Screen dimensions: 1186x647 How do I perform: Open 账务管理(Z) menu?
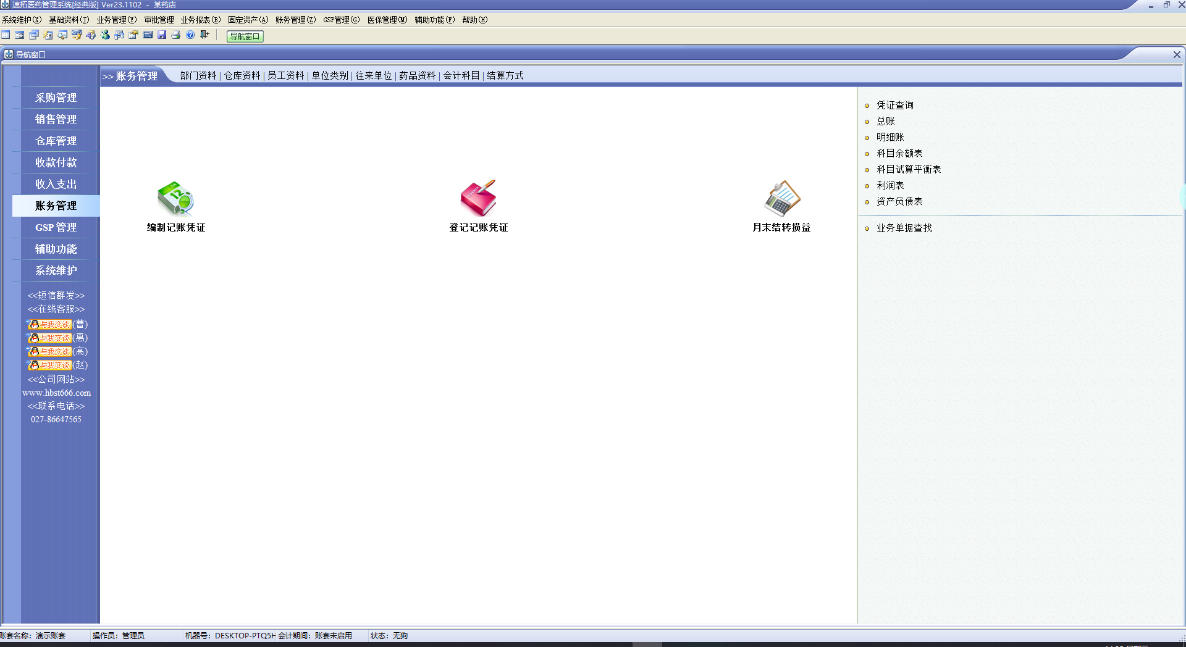point(296,20)
